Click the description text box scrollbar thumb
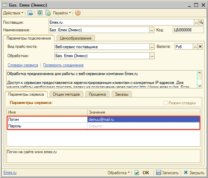 [x=199, y=77]
